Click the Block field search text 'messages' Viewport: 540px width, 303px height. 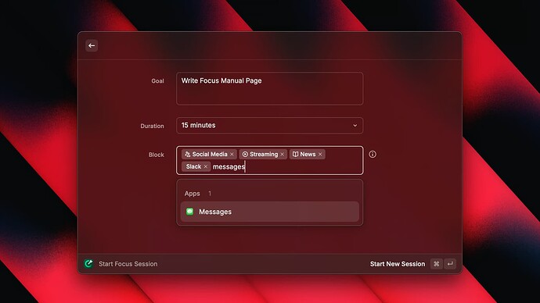tap(229, 166)
